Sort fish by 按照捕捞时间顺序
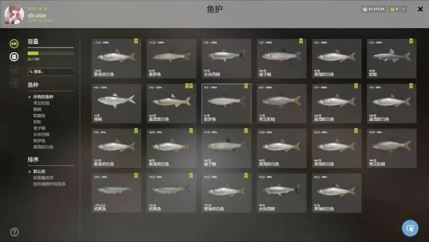The height and width of the screenshot is (242, 429). click(49, 184)
